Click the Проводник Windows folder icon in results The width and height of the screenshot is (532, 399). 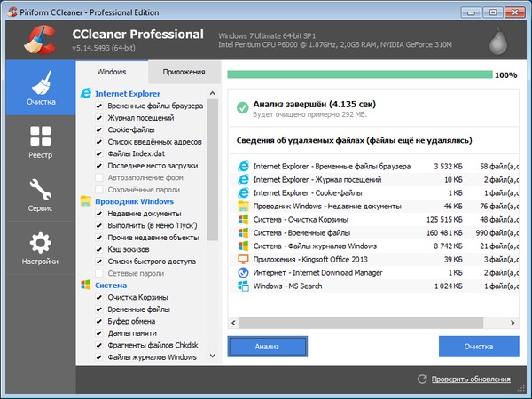coord(242,206)
